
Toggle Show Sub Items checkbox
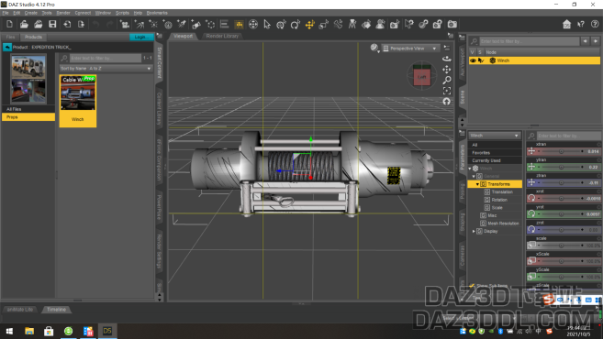pos(472,286)
